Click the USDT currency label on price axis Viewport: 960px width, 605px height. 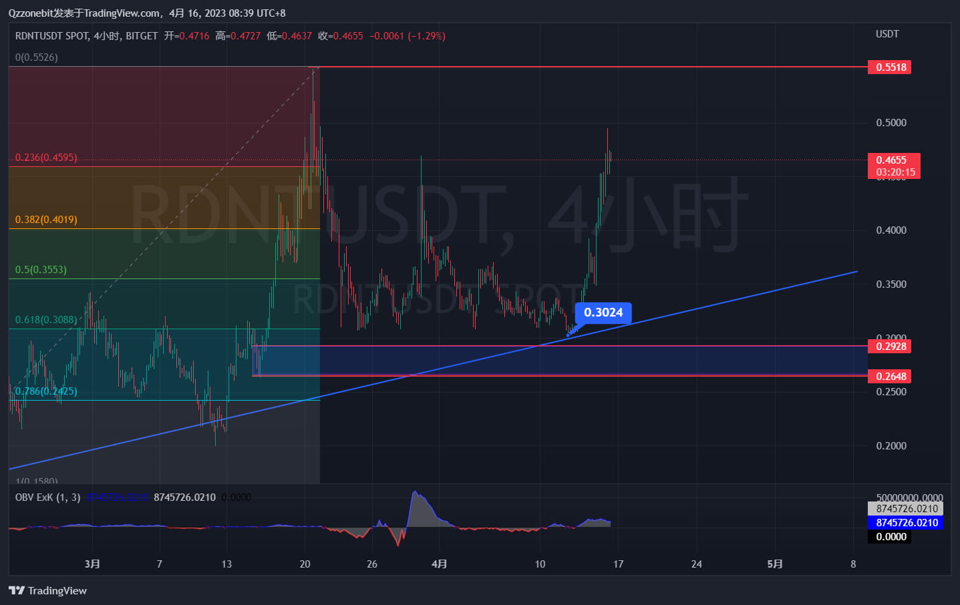pyautogui.click(x=887, y=34)
